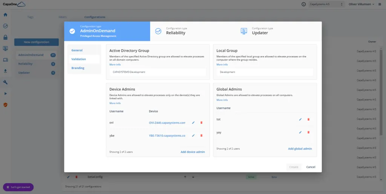Click the Local Group input field

265,72
